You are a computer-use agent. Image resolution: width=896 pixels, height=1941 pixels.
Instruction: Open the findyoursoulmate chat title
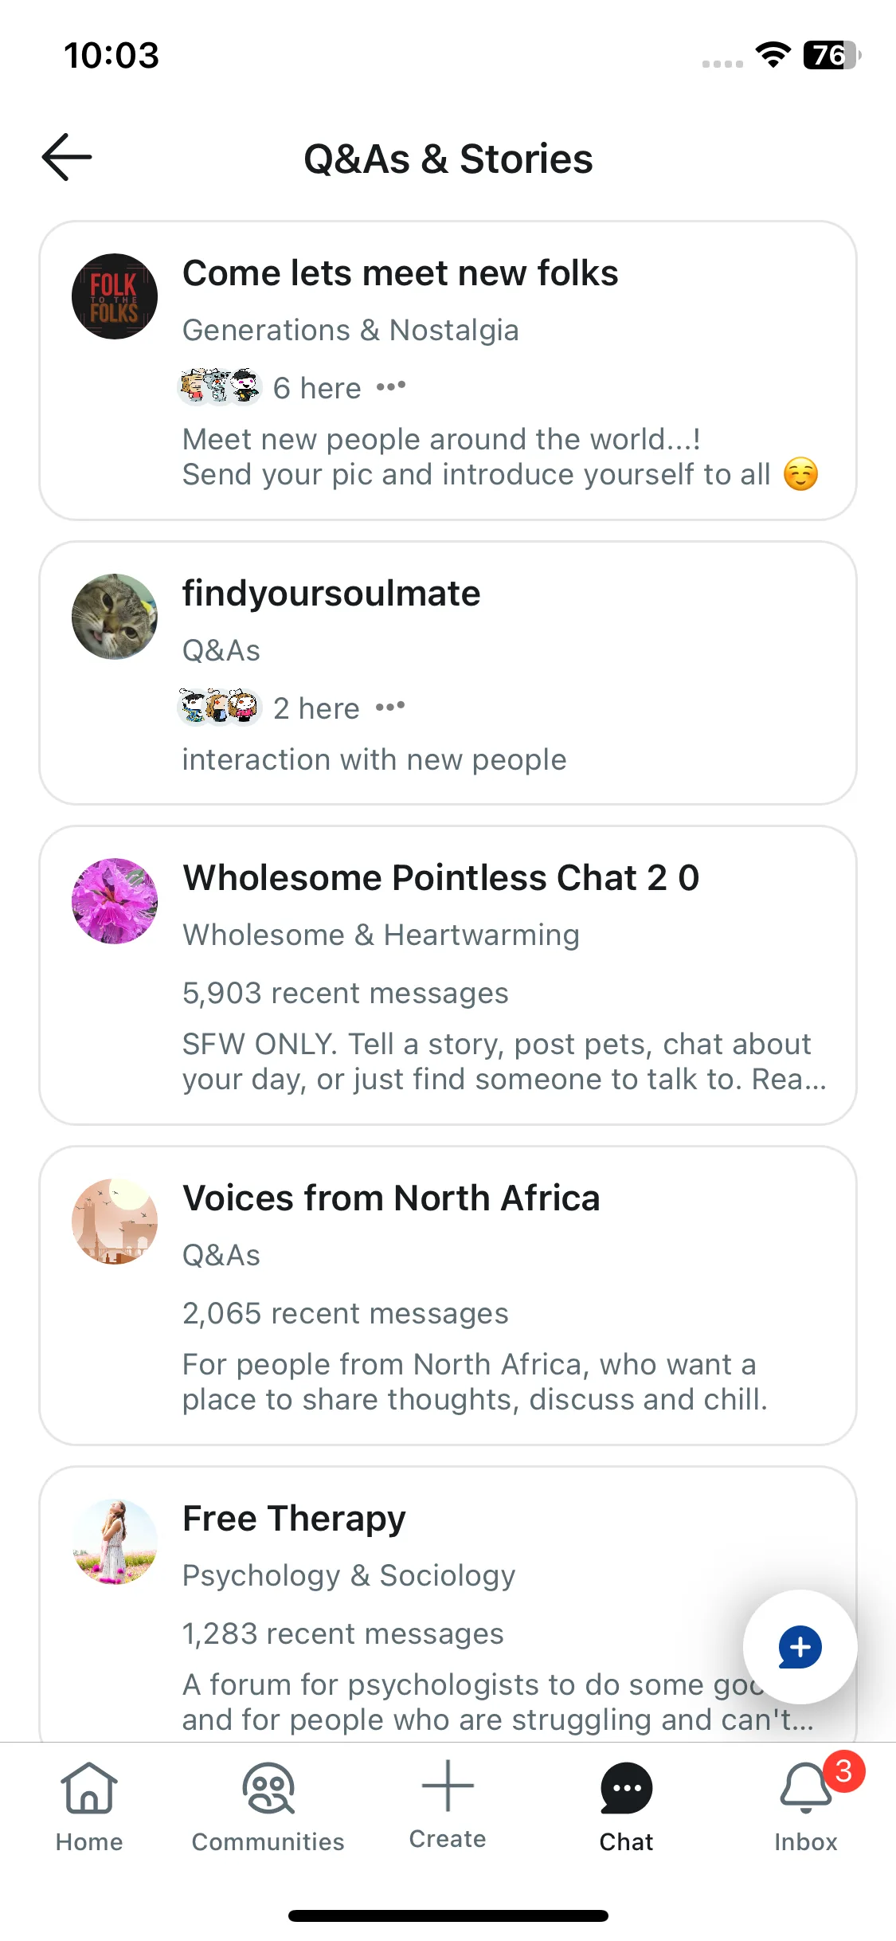(x=331, y=594)
